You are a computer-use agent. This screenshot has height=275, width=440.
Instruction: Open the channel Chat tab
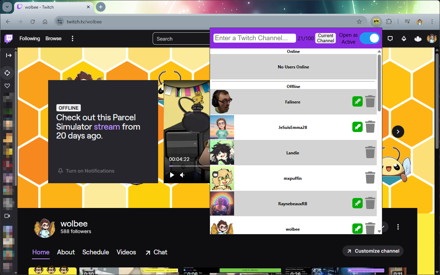[x=156, y=252]
